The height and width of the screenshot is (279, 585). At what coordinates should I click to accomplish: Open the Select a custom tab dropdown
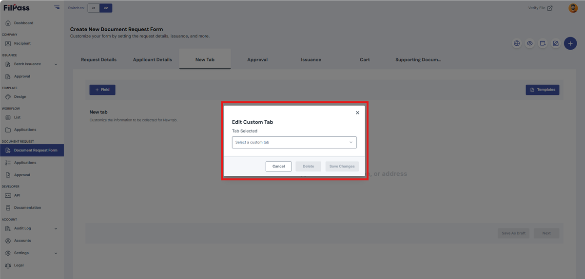tap(294, 142)
